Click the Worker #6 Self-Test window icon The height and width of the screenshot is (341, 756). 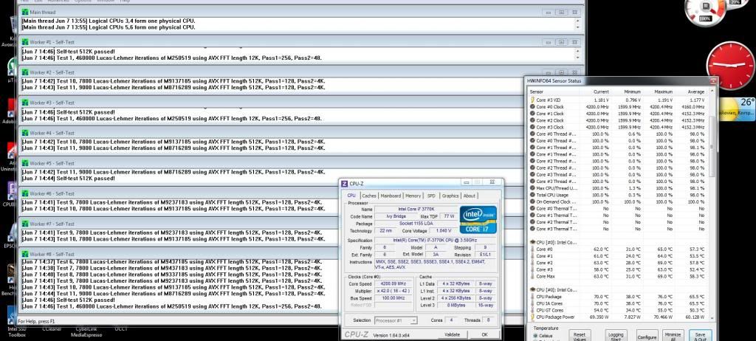(x=25, y=193)
